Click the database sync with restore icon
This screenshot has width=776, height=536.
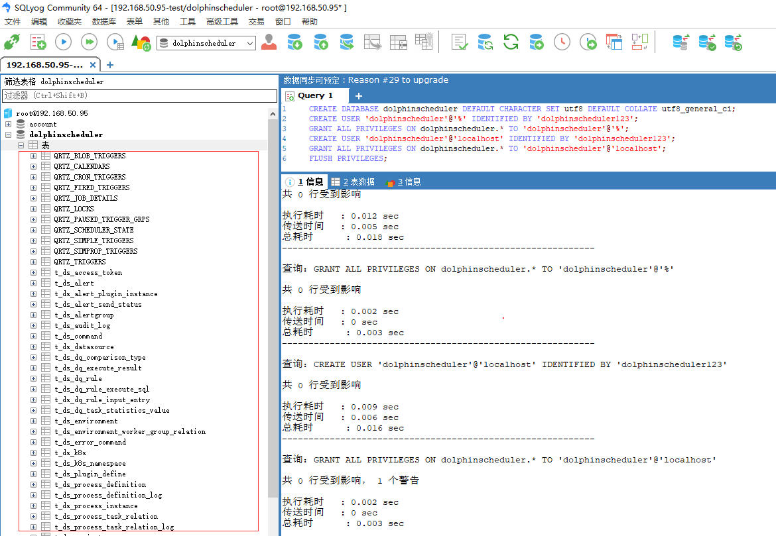[x=734, y=42]
